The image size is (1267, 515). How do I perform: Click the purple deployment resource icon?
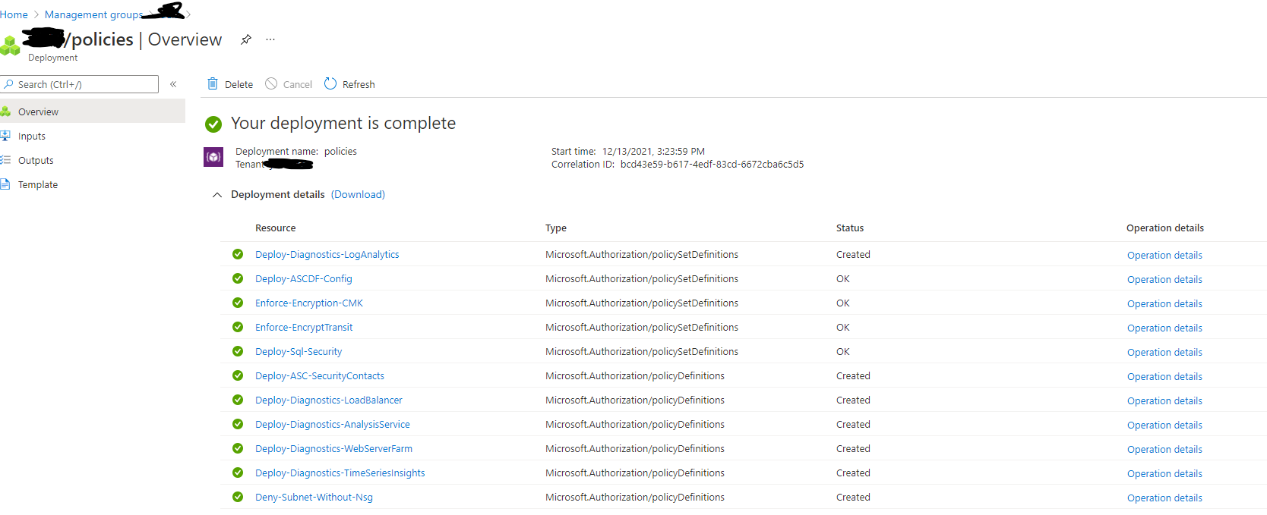pyautogui.click(x=213, y=157)
